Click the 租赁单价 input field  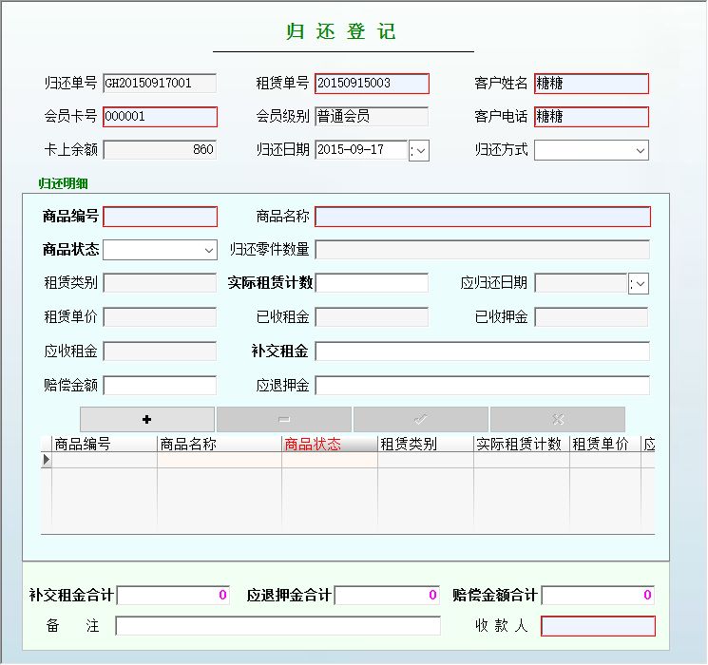[160, 317]
